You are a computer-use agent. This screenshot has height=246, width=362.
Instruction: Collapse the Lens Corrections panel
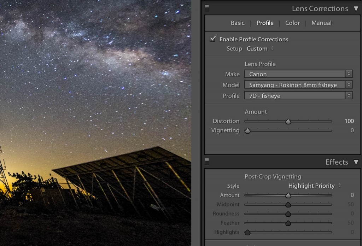356,8
